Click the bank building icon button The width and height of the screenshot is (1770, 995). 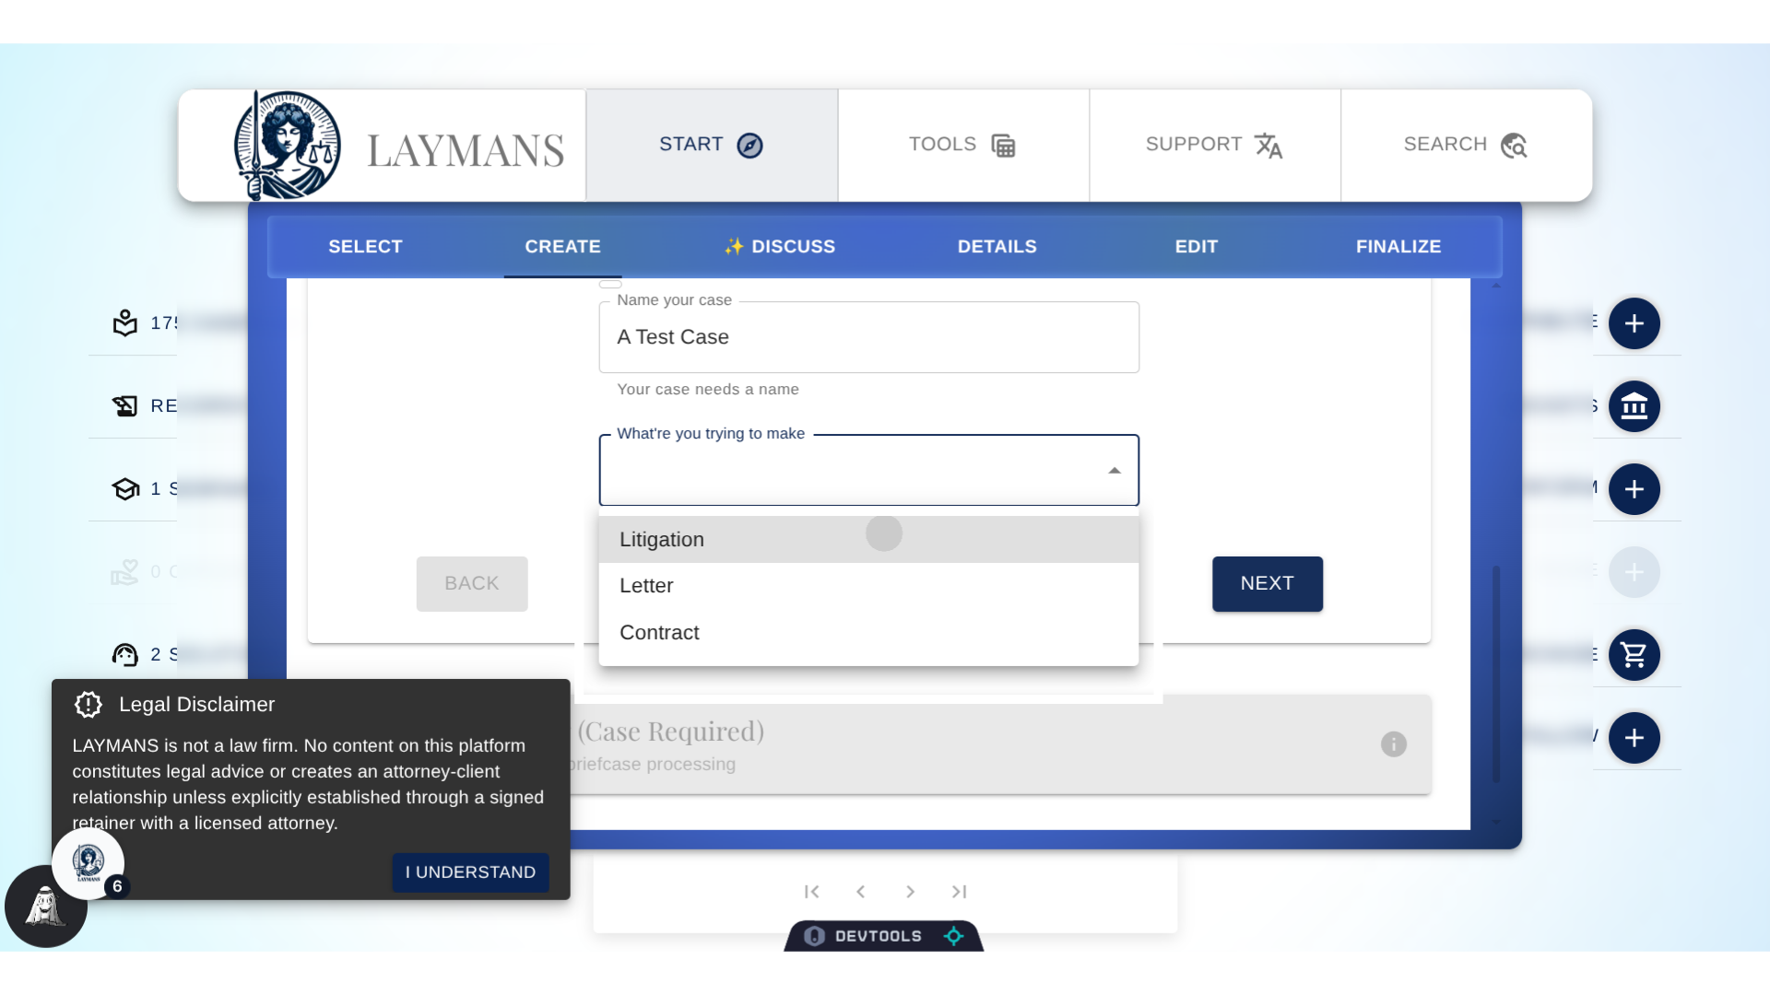1634,406
